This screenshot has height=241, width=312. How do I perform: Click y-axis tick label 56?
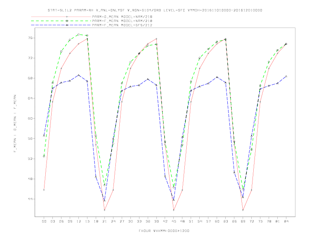30,139
